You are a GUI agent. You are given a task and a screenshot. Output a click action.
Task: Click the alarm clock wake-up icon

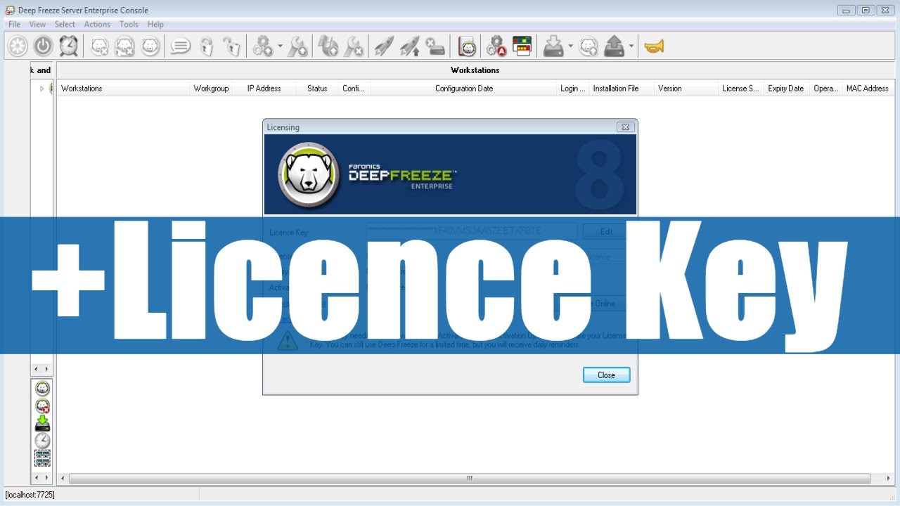click(x=69, y=46)
